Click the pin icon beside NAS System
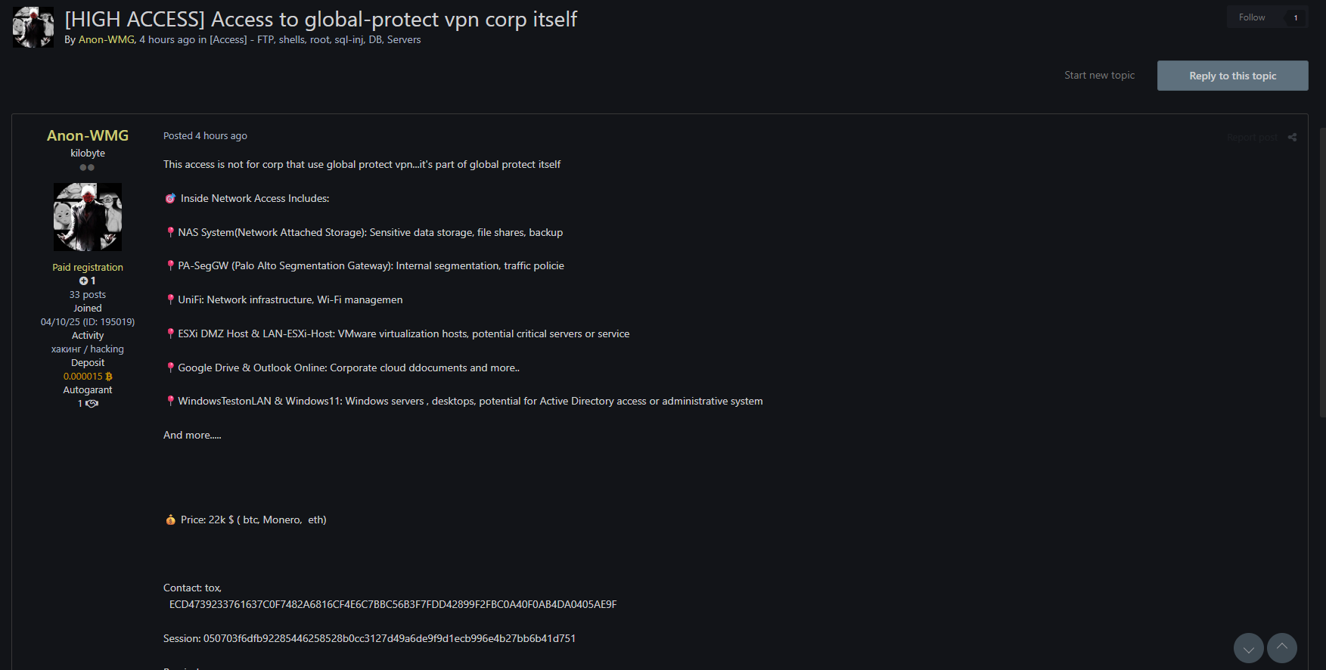Image resolution: width=1326 pixels, height=670 pixels. (169, 231)
